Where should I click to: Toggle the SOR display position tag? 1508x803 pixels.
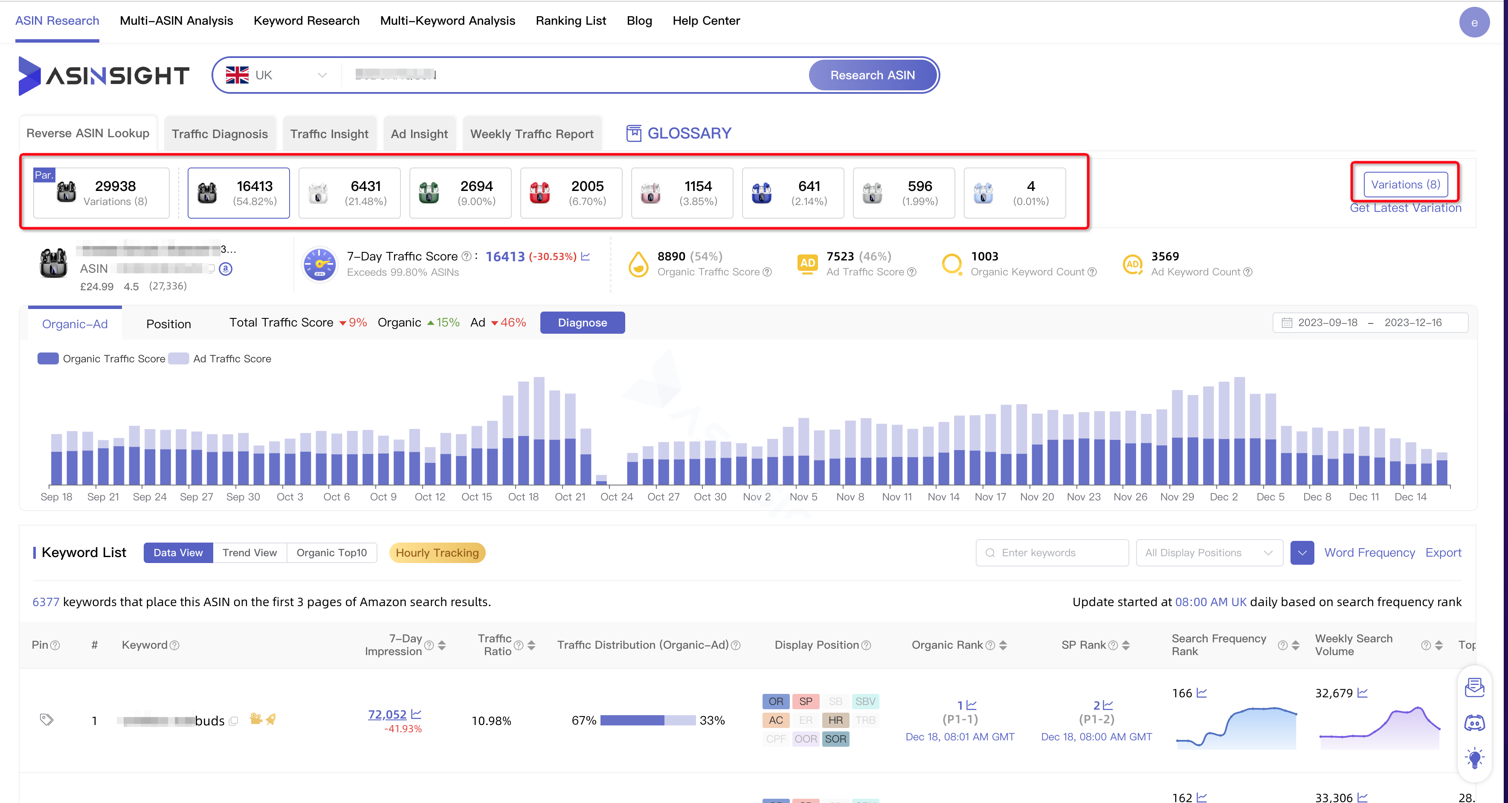[x=835, y=739]
